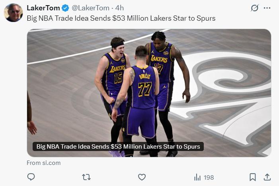Open LakerTom's profile picture
This screenshot has width=279, height=186.
pos(13,13)
